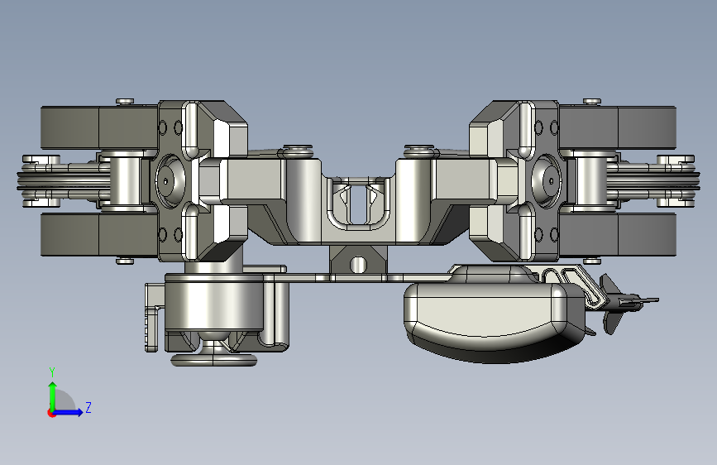This screenshot has width=717, height=465.
Task: Select the flat disc foot below the drum
Action: point(213,360)
